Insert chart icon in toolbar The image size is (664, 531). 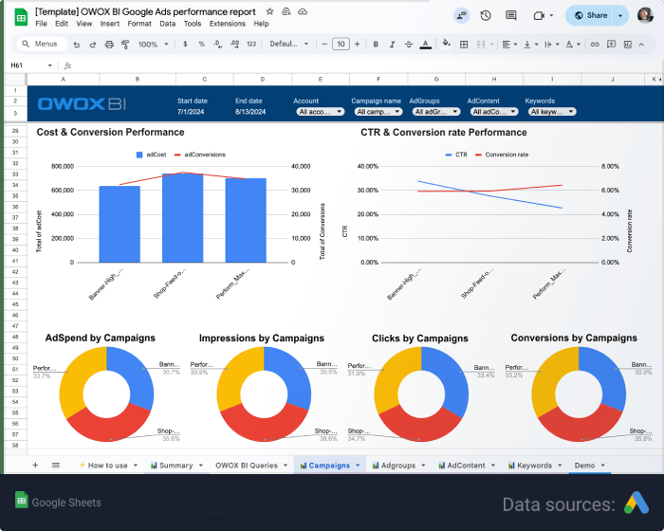(628, 44)
